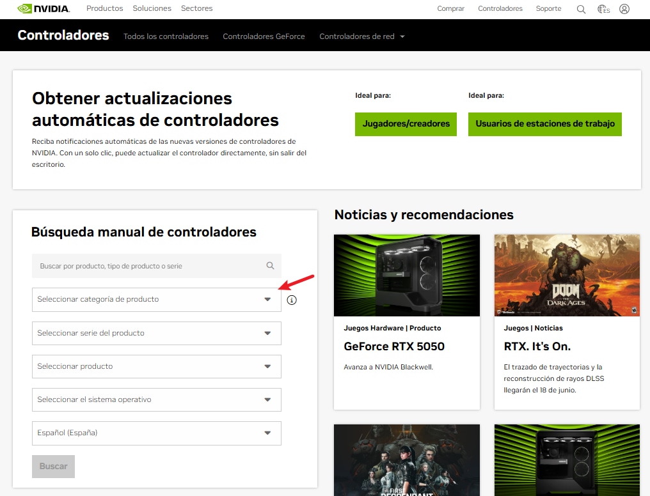The width and height of the screenshot is (650, 496).
Task: Open GeForce RTX 5050 headline
Action: [394, 346]
